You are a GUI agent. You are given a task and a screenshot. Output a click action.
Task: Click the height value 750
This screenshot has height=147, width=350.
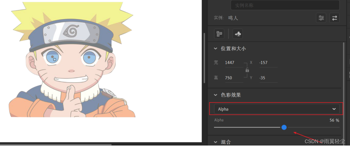point(229,78)
